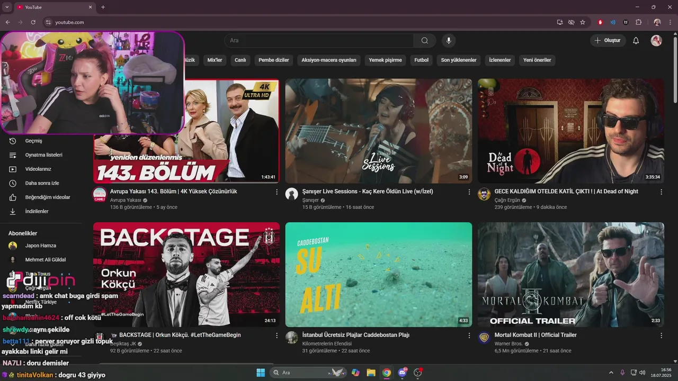Screen dimensions: 678x381
Task: Click the Oluştur create button
Action: coord(608,41)
